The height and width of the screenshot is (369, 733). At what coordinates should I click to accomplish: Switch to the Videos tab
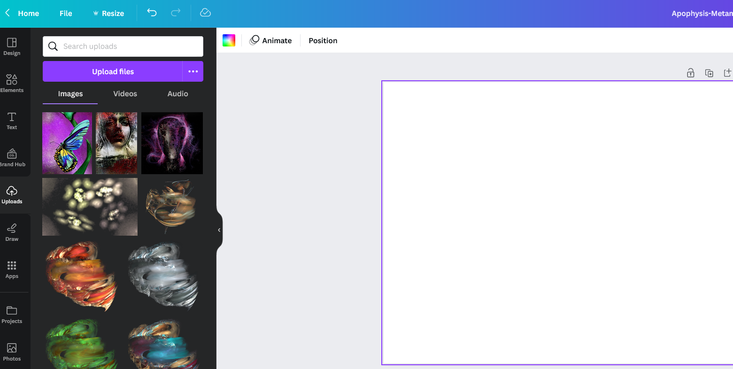[x=125, y=94]
